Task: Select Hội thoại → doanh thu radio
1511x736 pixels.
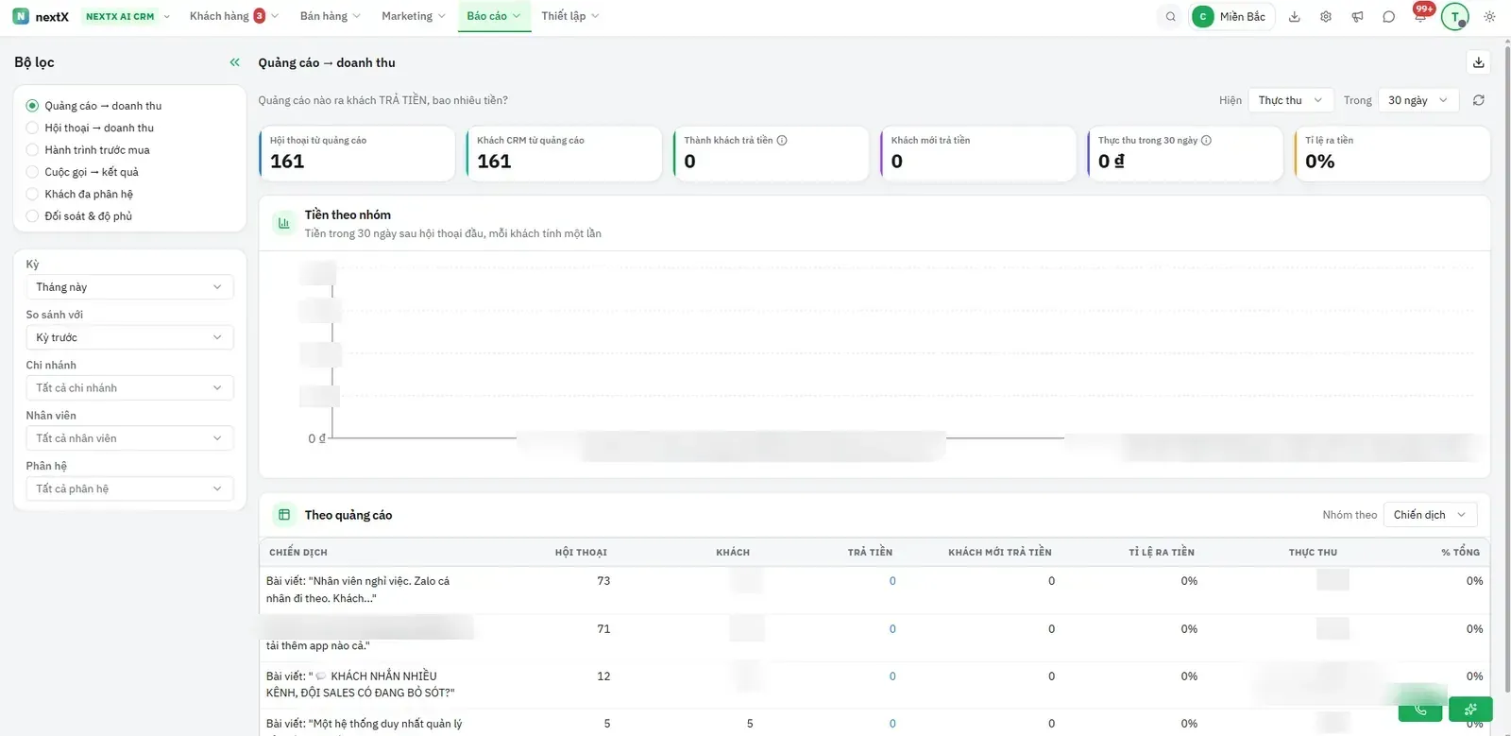Action: pos(32,128)
